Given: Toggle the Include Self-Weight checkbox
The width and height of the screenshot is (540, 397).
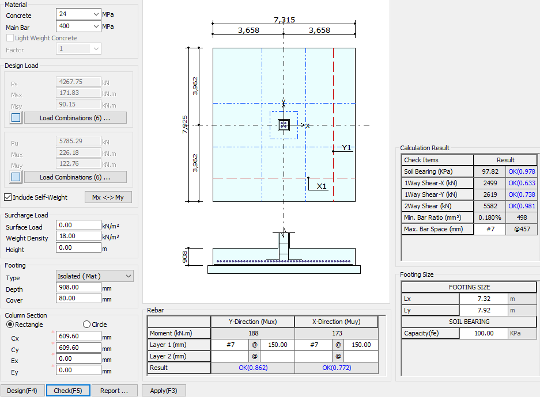Looking at the screenshot, I should (8, 197).
